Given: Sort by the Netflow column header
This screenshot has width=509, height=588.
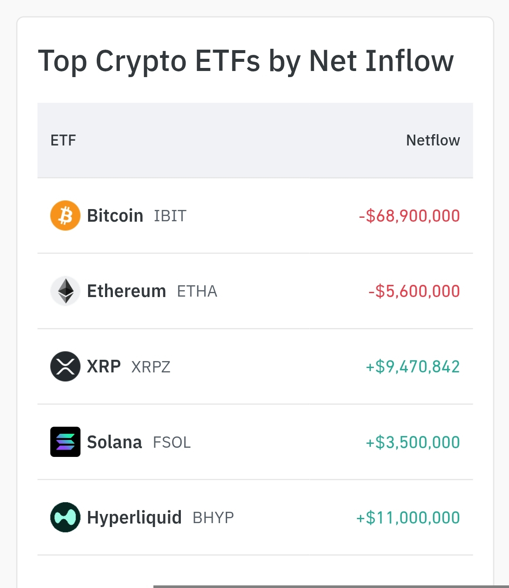Looking at the screenshot, I should [433, 140].
